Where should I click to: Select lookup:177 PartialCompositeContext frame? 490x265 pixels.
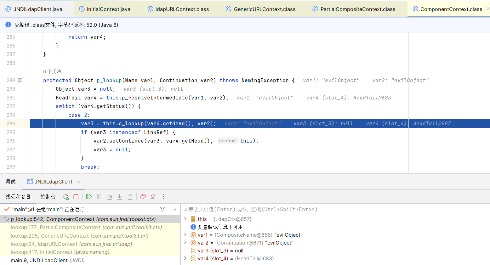90,227
